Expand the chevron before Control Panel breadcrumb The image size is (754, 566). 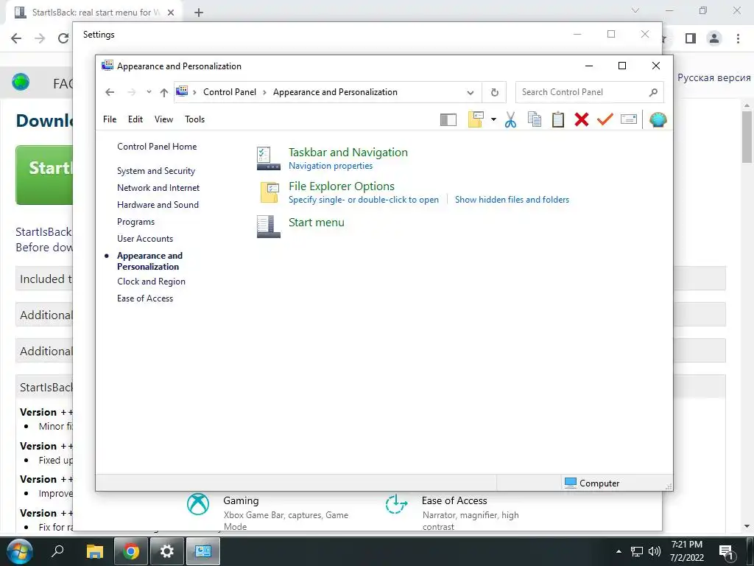(x=194, y=92)
